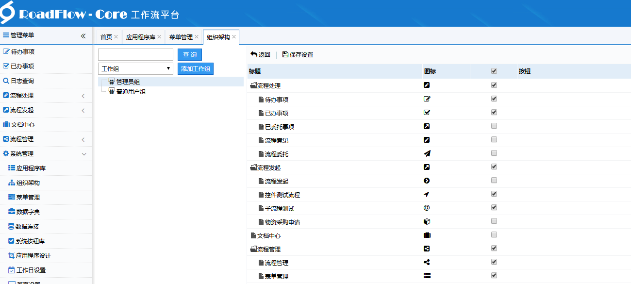
Task: Click the briefcase icon in 文档中心 table row
Action: (427, 235)
